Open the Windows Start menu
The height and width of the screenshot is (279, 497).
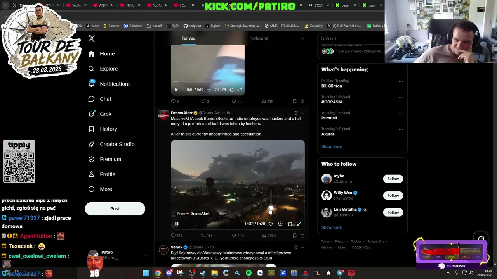point(146,273)
